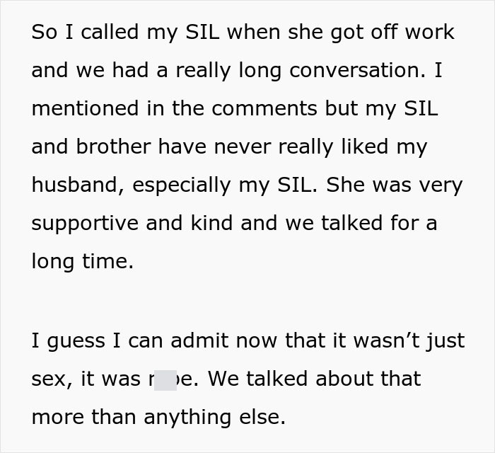Click the gray censor box over the word

[x=165, y=379]
